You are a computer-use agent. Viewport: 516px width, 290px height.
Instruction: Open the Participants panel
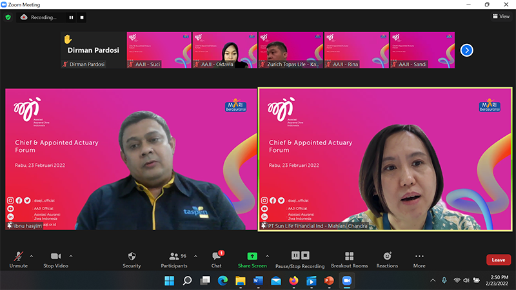pyautogui.click(x=174, y=260)
